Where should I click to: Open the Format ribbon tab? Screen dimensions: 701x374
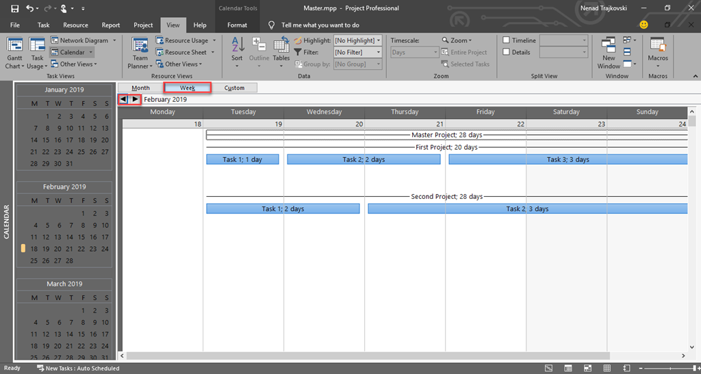237,25
